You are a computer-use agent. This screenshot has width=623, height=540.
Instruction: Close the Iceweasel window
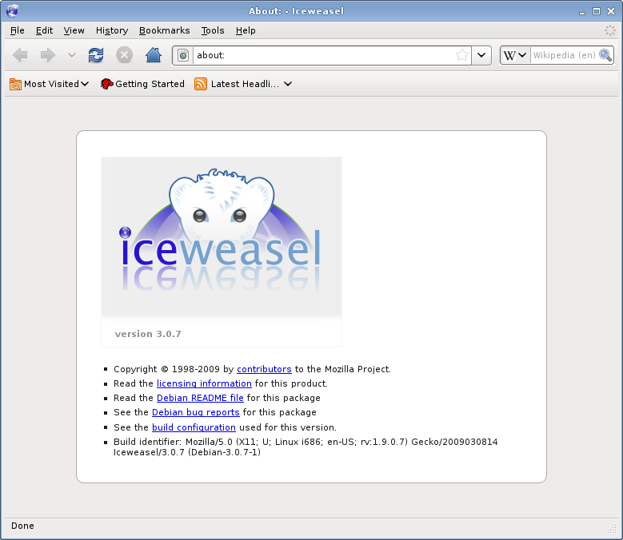(x=611, y=11)
